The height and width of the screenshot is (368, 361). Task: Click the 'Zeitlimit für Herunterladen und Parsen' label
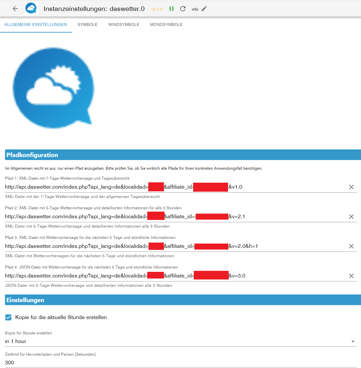(x=50, y=354)
